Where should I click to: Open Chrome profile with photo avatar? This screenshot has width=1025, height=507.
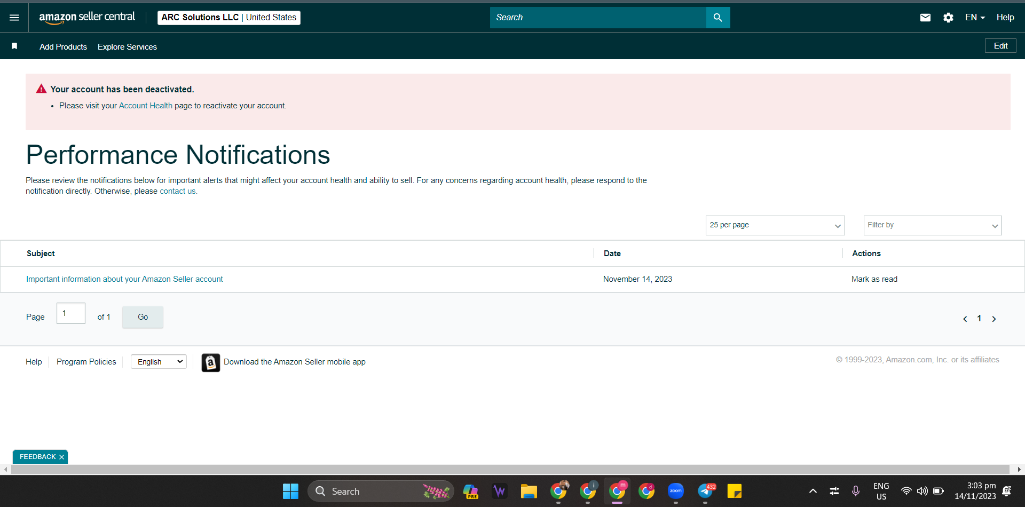(x=558, y=491)
